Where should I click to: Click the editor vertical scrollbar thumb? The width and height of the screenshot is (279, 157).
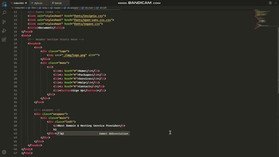pos(278,61)
